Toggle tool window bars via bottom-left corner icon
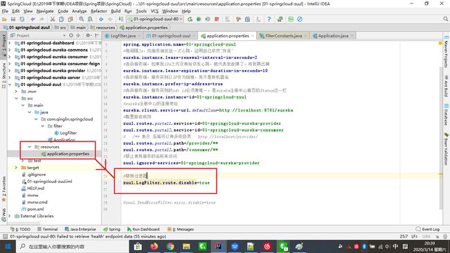450x253 pixels. click(5, 236)
